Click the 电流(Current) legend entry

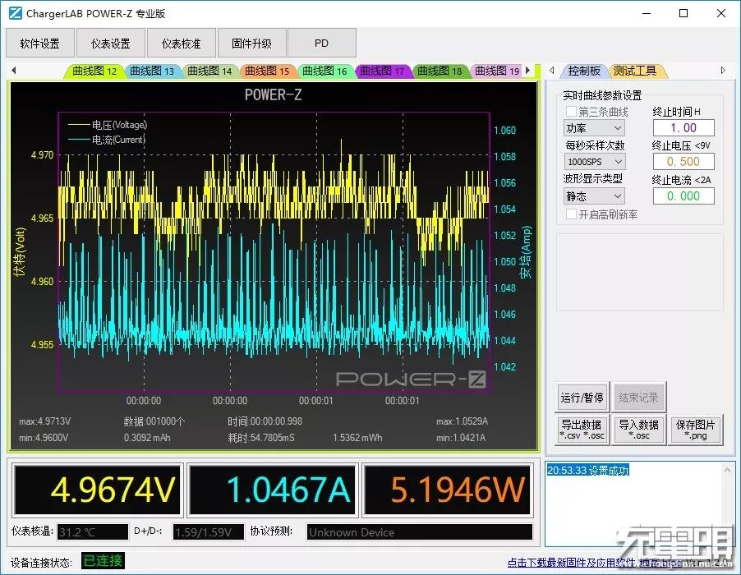click(107, 140)
